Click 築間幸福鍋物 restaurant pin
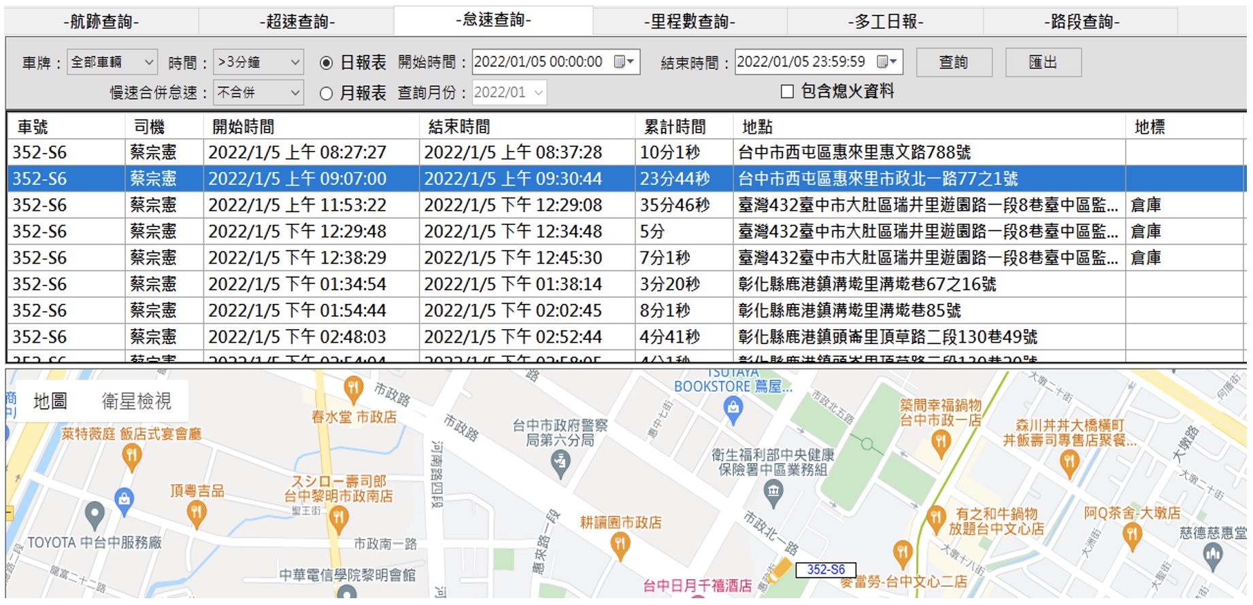Screen dimensions: 1253x605 (x=940, y=445)
